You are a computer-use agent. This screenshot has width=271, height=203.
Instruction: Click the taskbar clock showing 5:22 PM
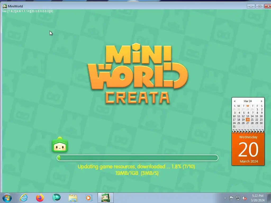pyautogui.click(x=258, y=198)
